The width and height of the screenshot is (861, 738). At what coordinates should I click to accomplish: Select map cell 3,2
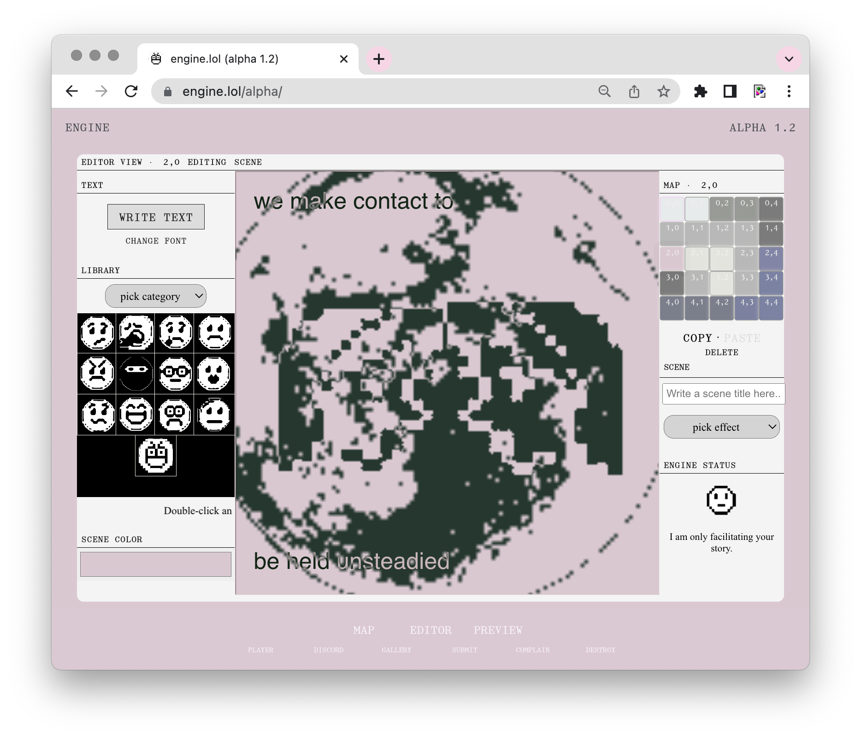[x=722, y=283]
